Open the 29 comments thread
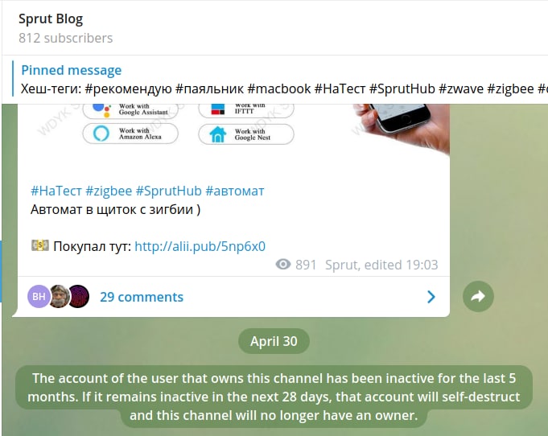This screenshot has height=436, width=548. [x=142, y=297]
